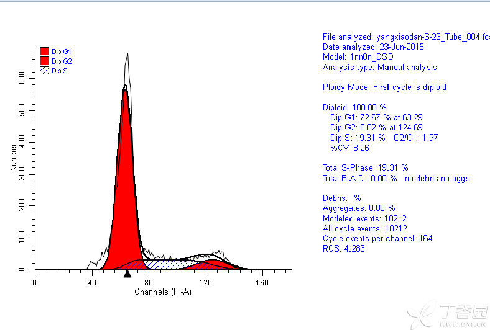Click the "%CV: 8.26" value
Screen dimensions: 490x330
pyautogui.click(x=349, y=148)
